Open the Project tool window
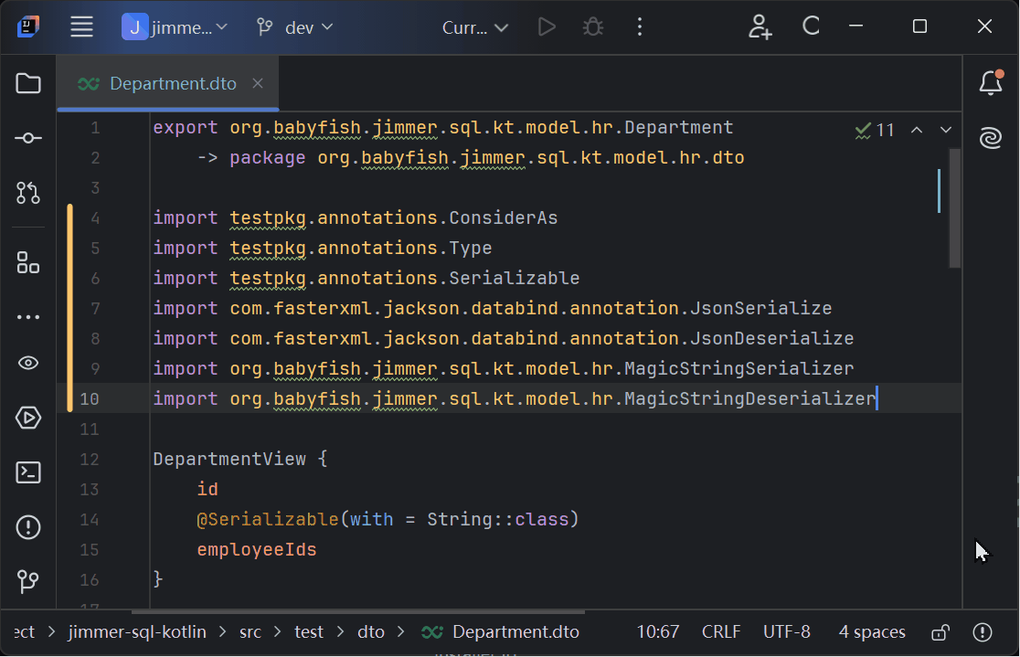Viewport: 1020px width, 657px height. [27, 83]
